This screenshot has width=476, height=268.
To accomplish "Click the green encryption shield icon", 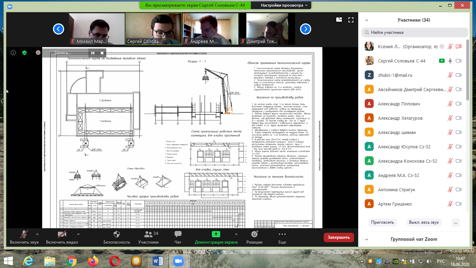I will tap(24, 53).
